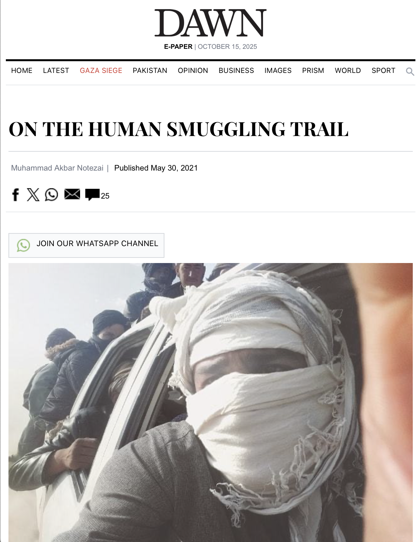Open GAZA SIEGE section

(101, 71)
